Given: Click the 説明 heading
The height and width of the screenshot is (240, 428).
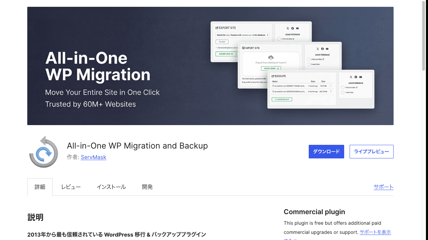Looking at the screenshot, I should coord(35,217).
